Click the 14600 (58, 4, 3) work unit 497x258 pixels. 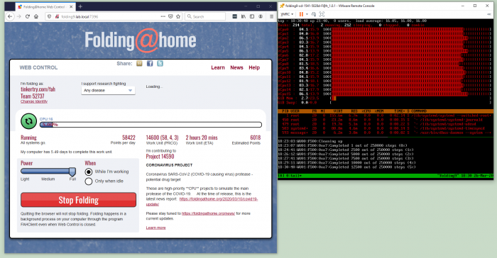162,138
